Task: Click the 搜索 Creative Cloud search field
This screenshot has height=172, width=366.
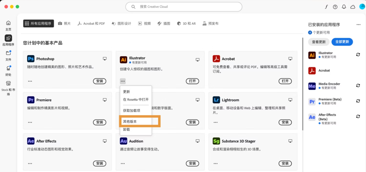Action: click(x=184, y=7)
